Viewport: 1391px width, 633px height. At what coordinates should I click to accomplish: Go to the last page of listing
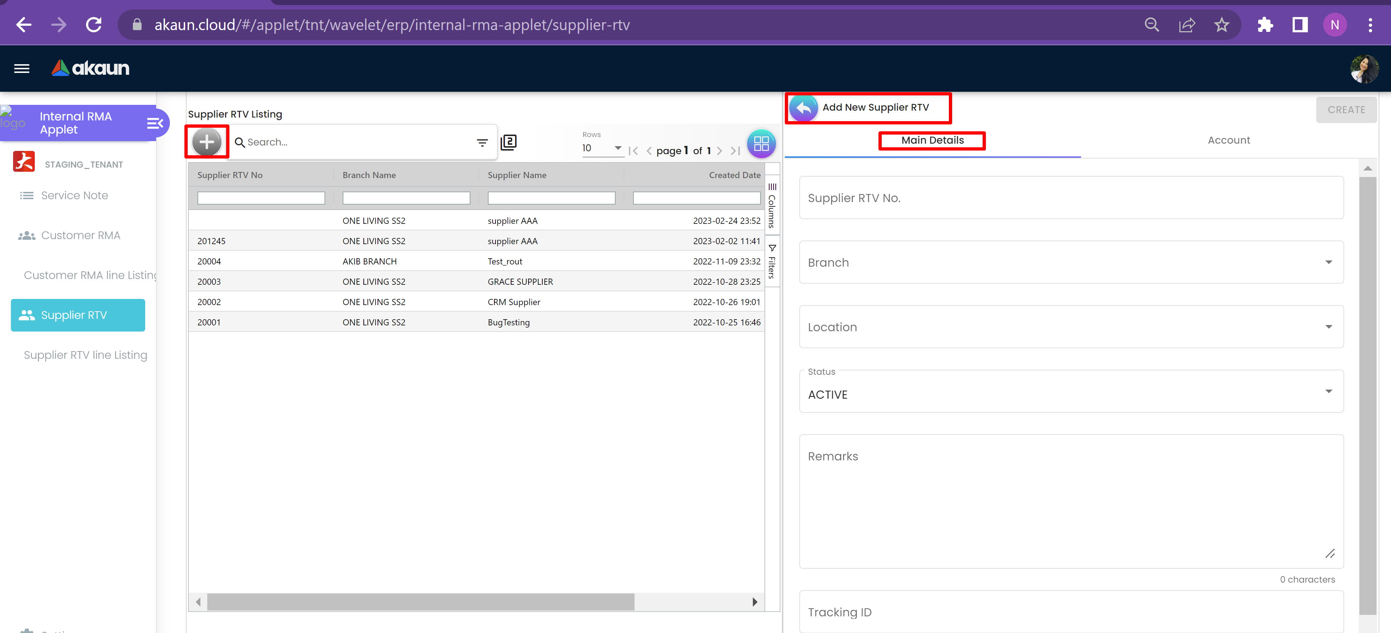(x=735, y=151)
